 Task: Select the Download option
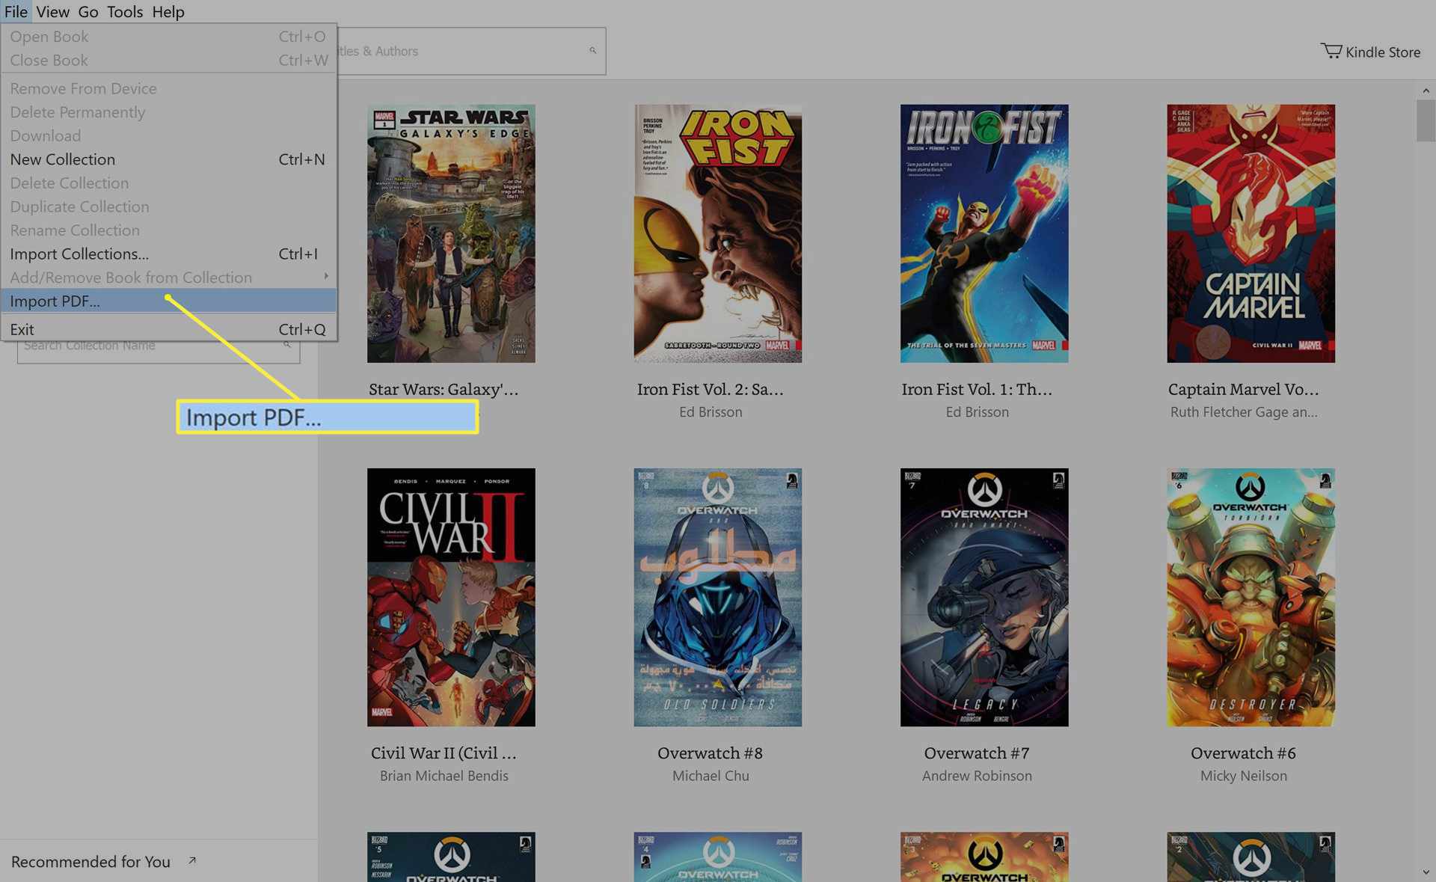[44, 135]
